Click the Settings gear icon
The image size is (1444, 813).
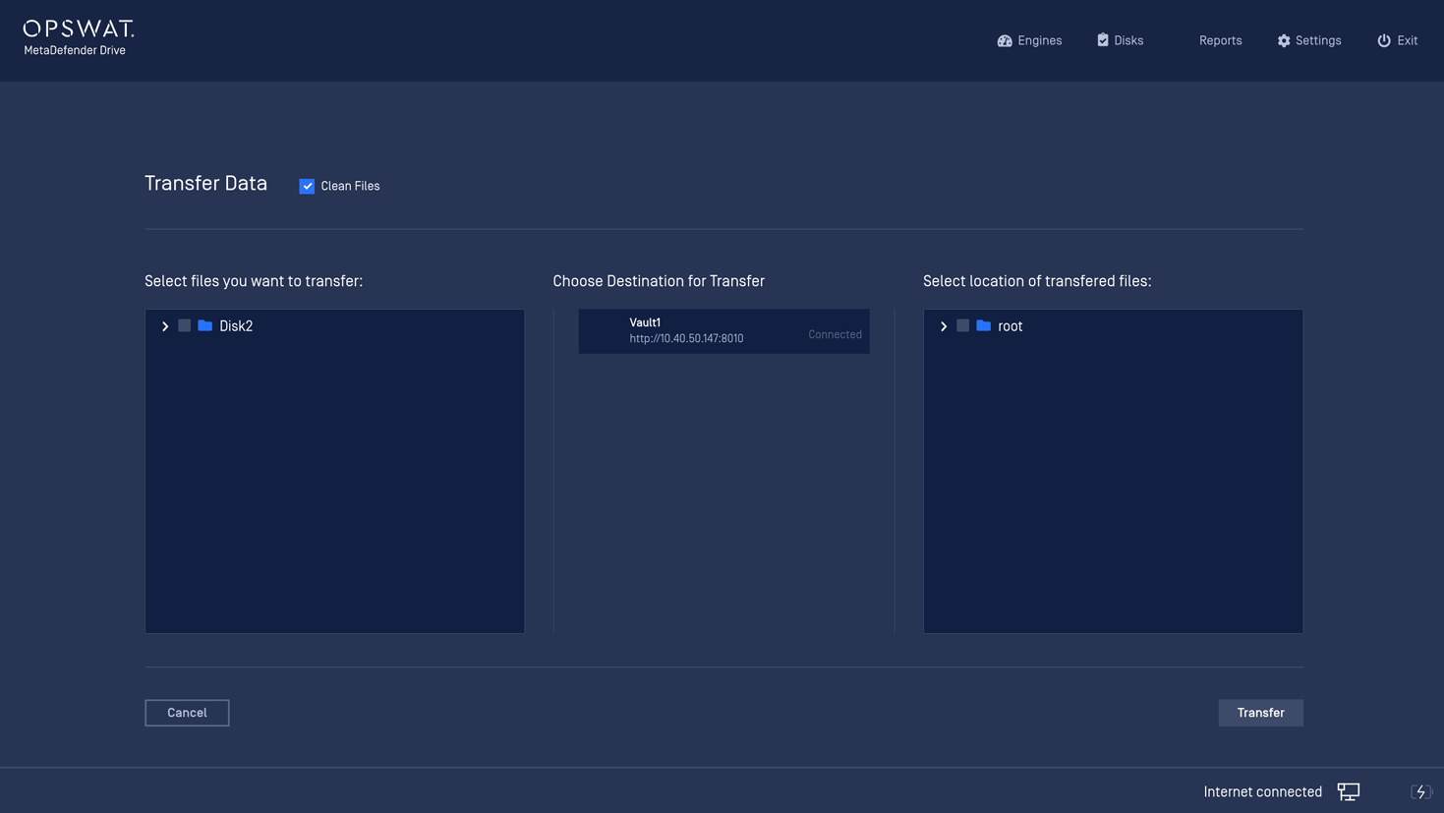(x=1284, y=41)
